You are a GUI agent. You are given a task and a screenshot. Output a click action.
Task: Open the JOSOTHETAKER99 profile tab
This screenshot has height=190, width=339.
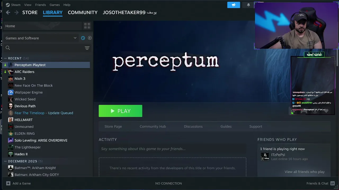(x=130, y=12)
